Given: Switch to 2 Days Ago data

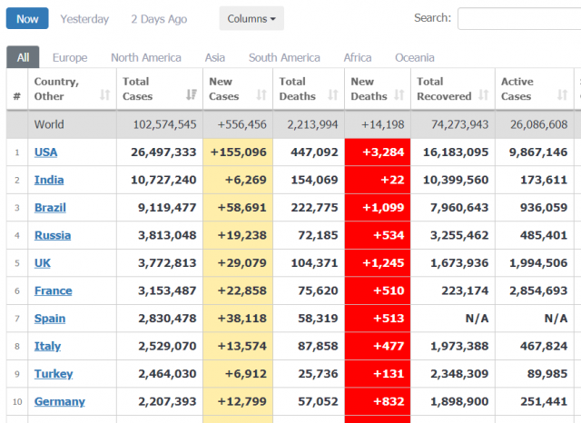Looking at the screenshot, I should [x=159, y=19].
